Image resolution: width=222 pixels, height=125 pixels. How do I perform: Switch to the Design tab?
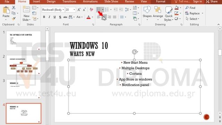(x=51, y=1)
